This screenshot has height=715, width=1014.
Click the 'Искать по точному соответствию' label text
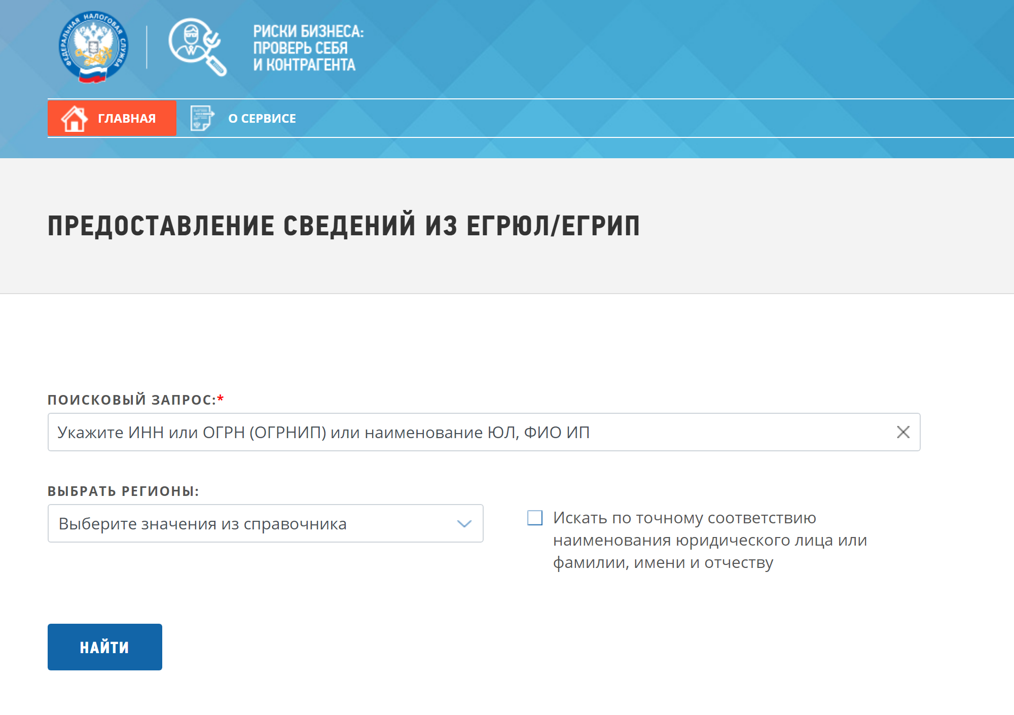pos(710,540)
